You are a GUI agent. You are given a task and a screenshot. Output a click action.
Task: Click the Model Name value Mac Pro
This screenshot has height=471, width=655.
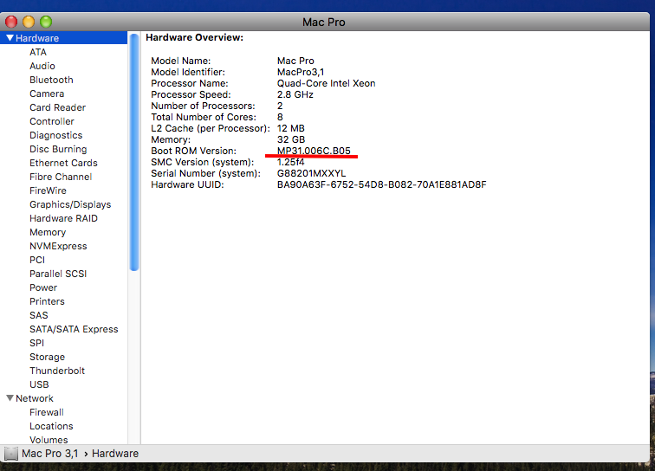click(295, 61)
